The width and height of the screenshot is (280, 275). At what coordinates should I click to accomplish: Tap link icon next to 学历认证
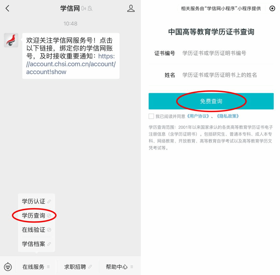[x=49, y=201]
